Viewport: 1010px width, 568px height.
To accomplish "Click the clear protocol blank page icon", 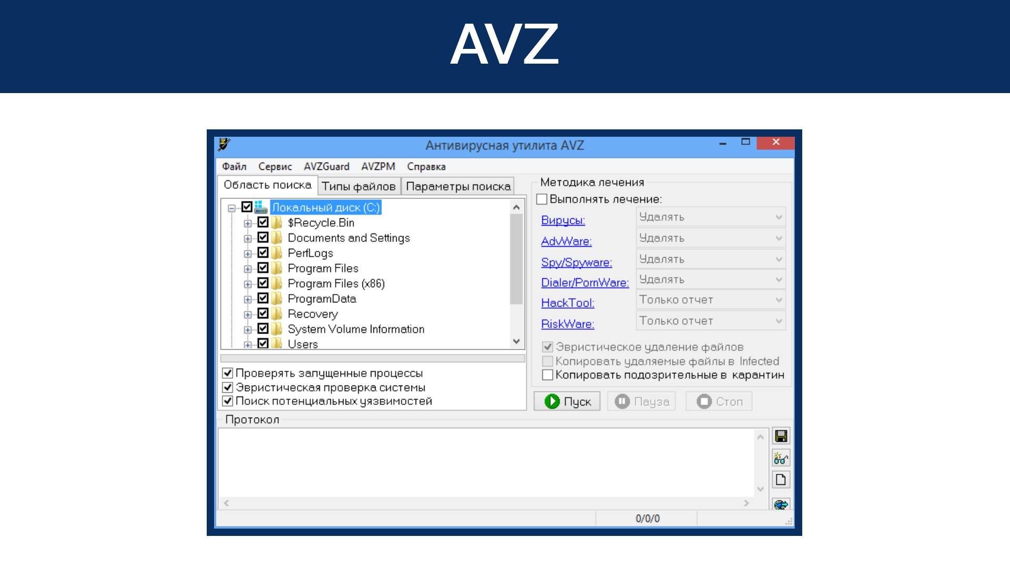I will click(781, 480).
